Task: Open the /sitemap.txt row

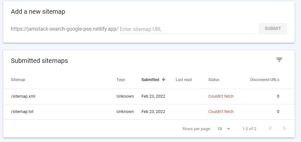Action: pos(149,112)
